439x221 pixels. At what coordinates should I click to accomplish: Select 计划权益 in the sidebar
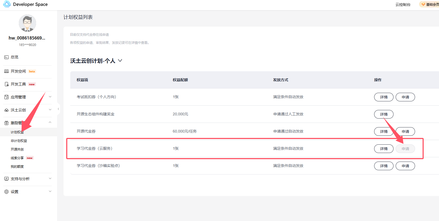click(17, 132)
